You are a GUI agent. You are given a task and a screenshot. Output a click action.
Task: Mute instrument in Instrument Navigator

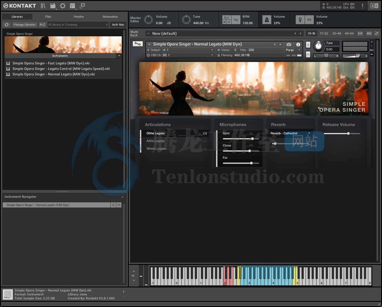[x=119, y=205]
